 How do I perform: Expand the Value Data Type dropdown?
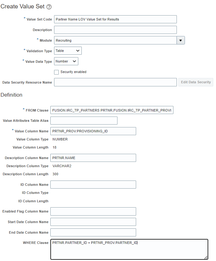pos(66,61)
